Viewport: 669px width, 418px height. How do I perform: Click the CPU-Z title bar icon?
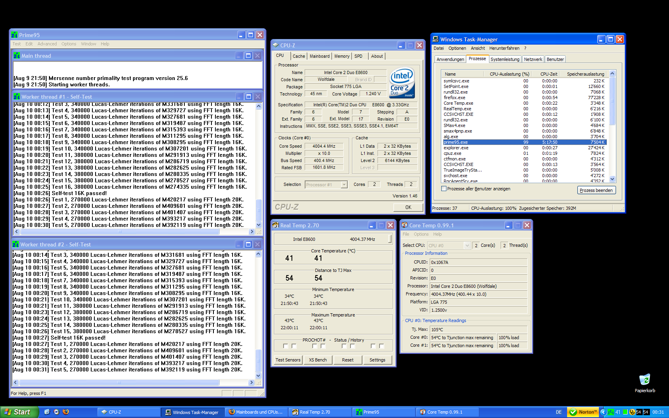[276, 45]
